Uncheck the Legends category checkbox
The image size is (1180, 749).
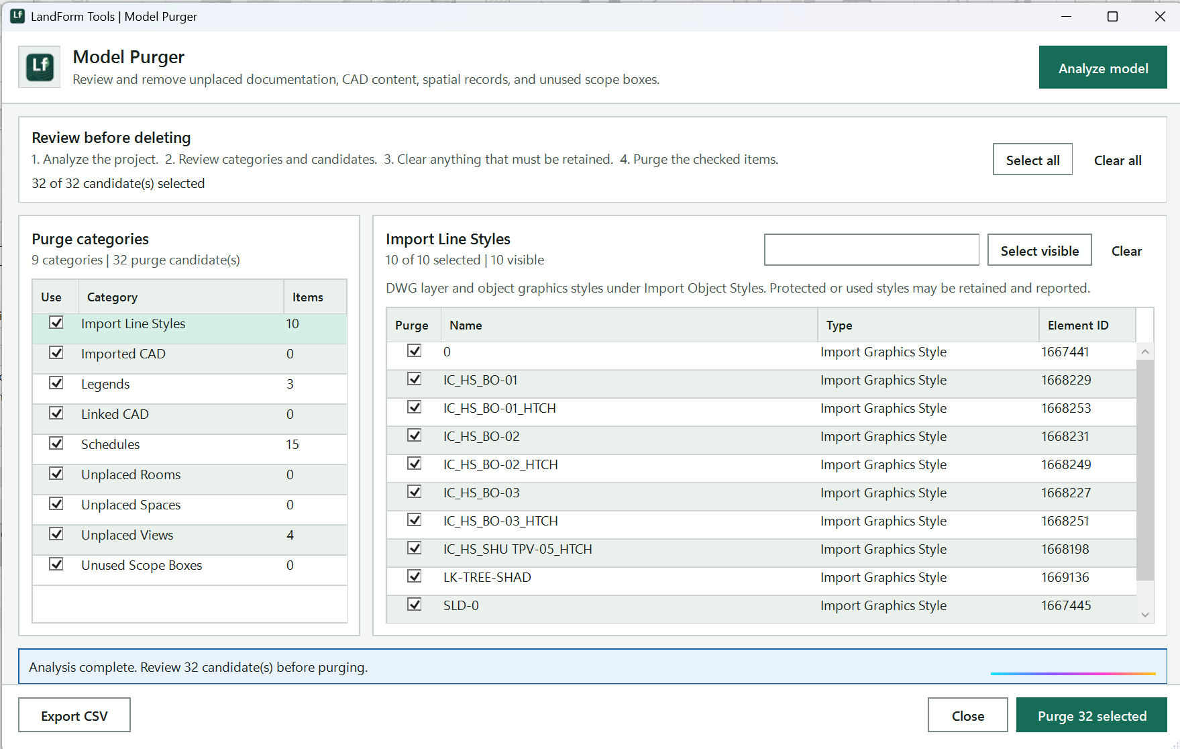(x=56, y=383)
